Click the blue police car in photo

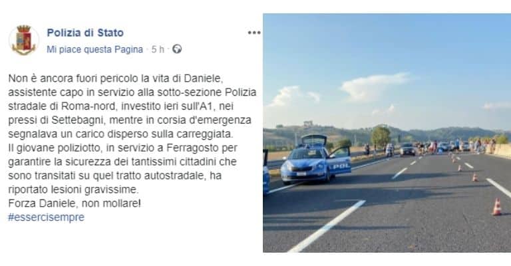(315, 161)
